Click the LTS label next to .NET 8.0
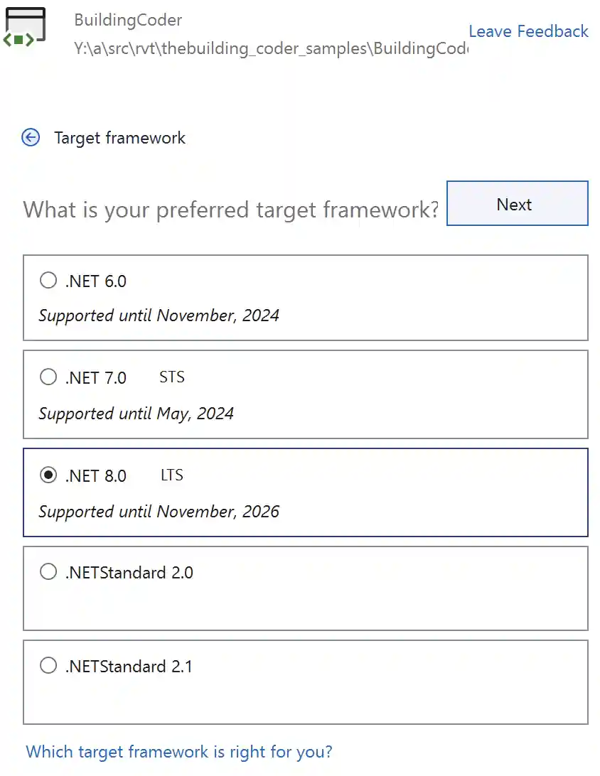 pyautogui.click(x=171, y=475)
